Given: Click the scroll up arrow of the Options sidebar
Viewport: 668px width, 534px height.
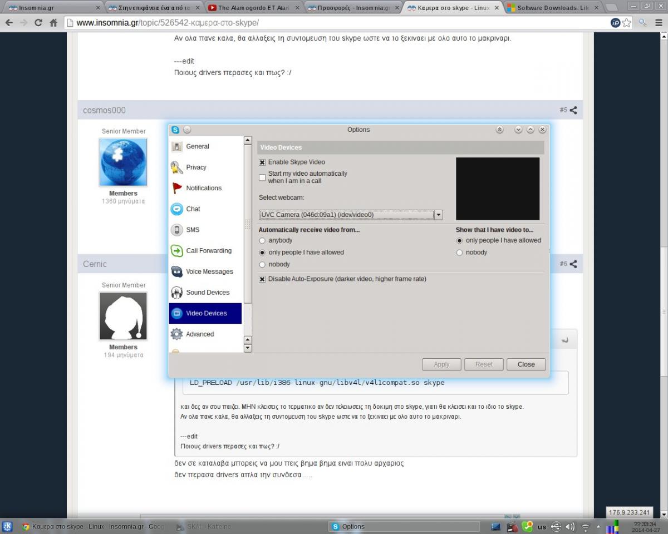Looking at the screenshot, I should tap(248, 141).
